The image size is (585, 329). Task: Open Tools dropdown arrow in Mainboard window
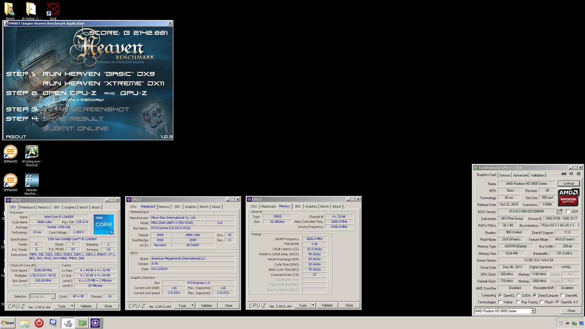coord(193,306)
